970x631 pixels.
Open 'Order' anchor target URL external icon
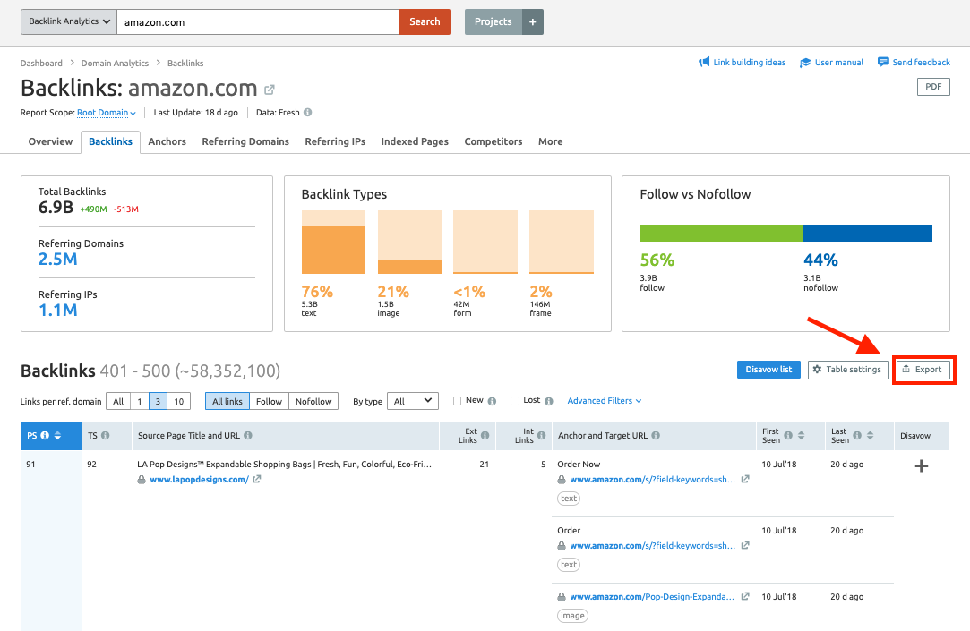[745, 545]
